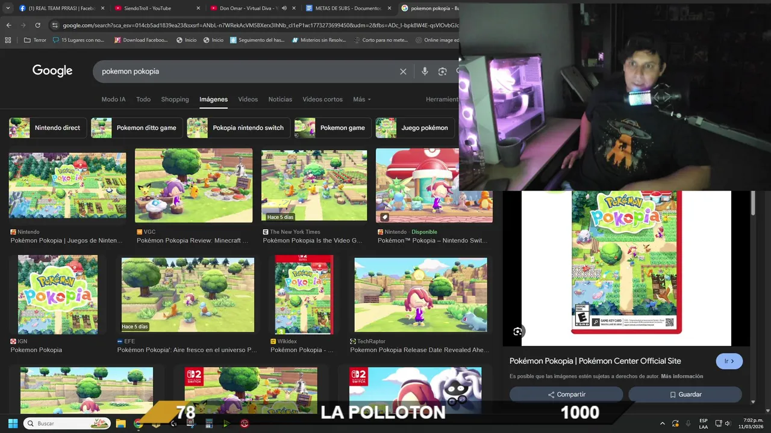Switch to the 'Modo IA' tab

coord(114,99)
